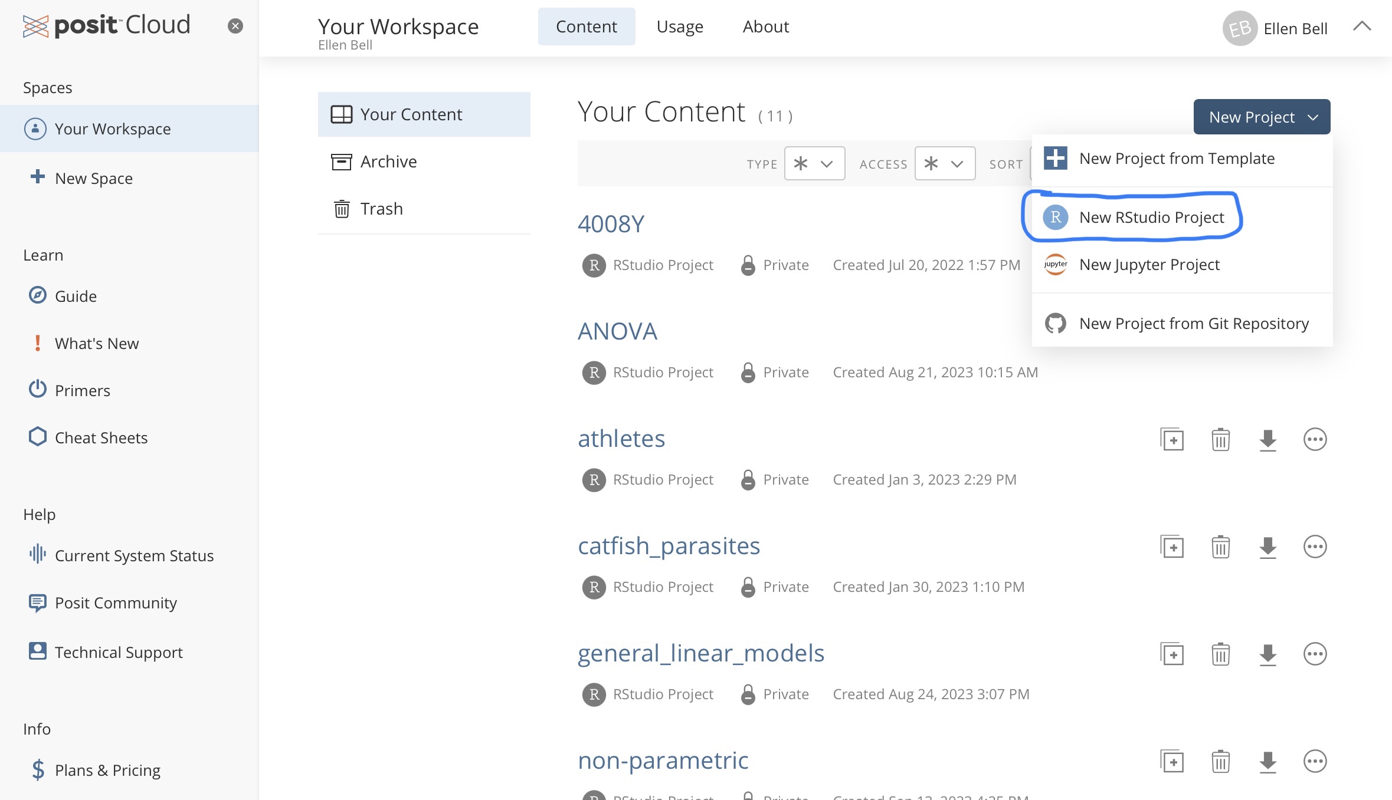This screenshot has width=1392, height=800.
Task: Click the delete icon for catfish_parasites project
Action: pos(1221,547)
